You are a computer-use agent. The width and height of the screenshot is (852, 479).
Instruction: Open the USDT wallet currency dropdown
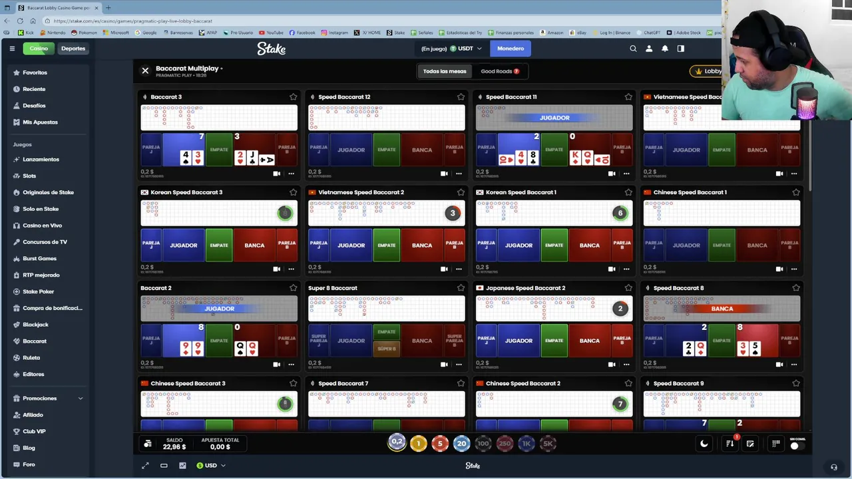pos(465,49)
